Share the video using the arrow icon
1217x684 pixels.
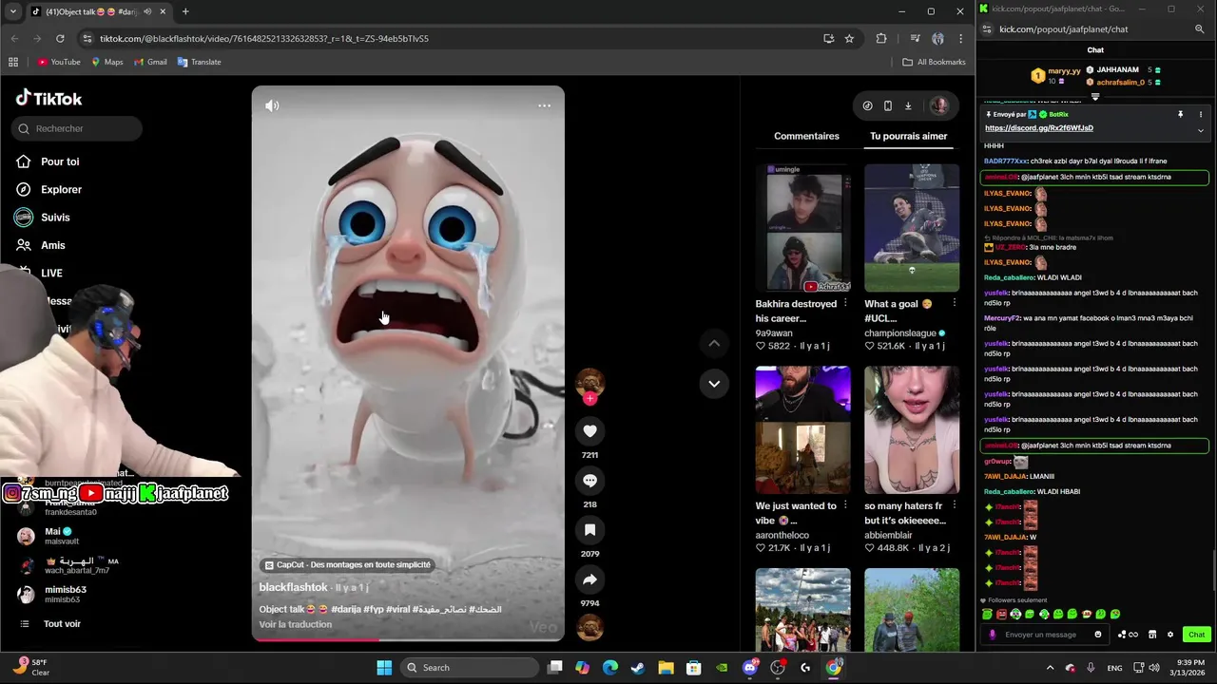point(589,579)
